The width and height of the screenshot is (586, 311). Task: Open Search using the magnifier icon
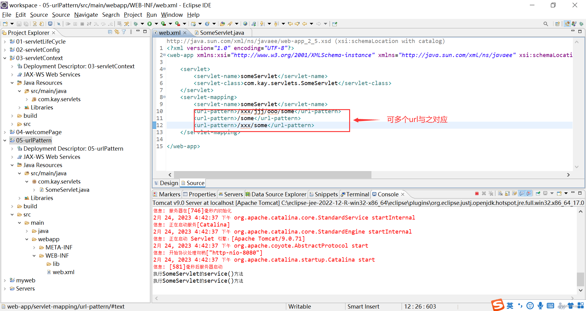pyautogui.click(x=545, y=23)
